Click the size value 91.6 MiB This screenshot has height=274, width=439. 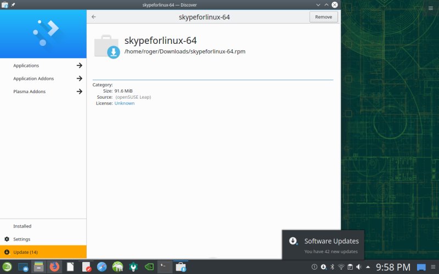(123, 91)
